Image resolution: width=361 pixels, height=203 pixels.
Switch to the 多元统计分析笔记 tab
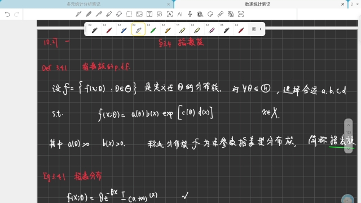pos(83,4)
